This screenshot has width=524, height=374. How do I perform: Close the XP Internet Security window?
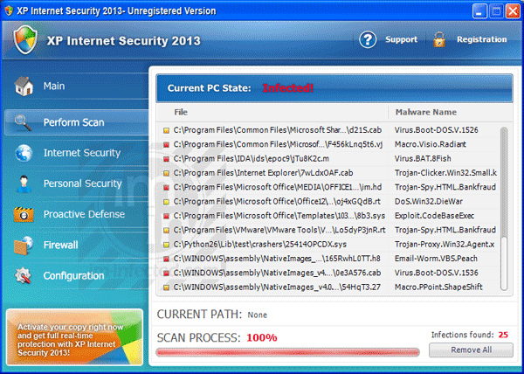pyautogui.click(x=513, y=11)
